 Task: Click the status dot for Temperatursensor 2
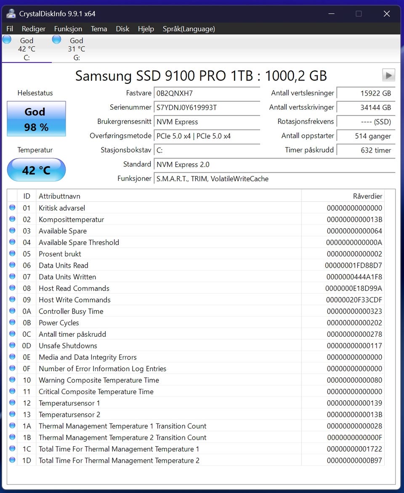pos(12,414)
